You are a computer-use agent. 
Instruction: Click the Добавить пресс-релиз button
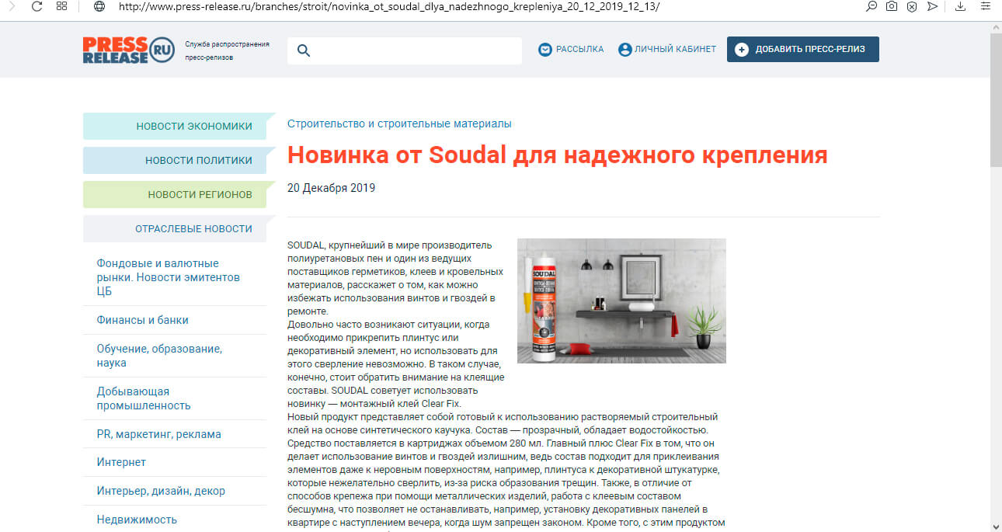pyautogui.click(x=803, y=49)
